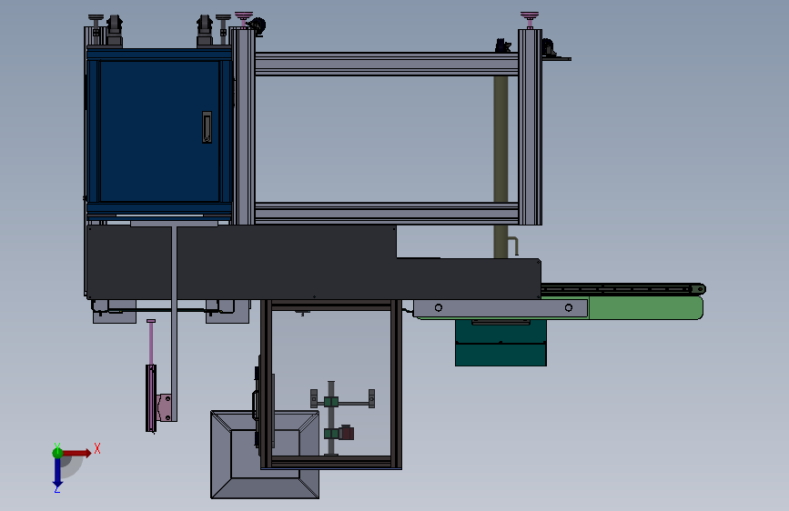Select the gray hopper funnel at bottom
The height and width of the screenshot is (511, 789).
[265, 455]
